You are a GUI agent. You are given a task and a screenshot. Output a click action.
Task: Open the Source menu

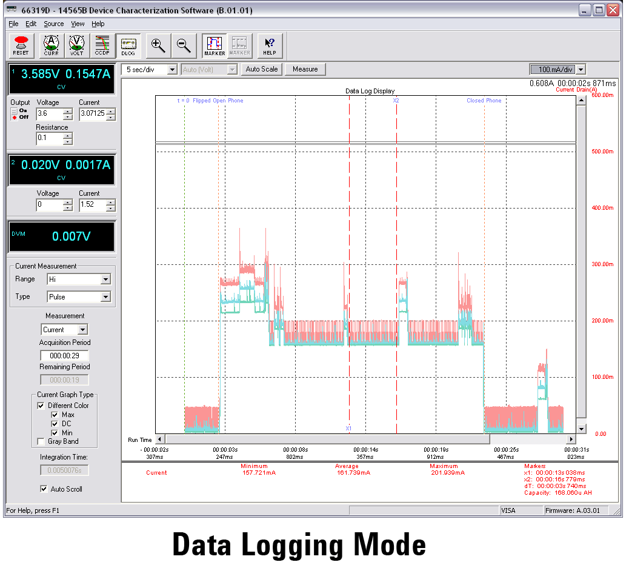point(53,24)
